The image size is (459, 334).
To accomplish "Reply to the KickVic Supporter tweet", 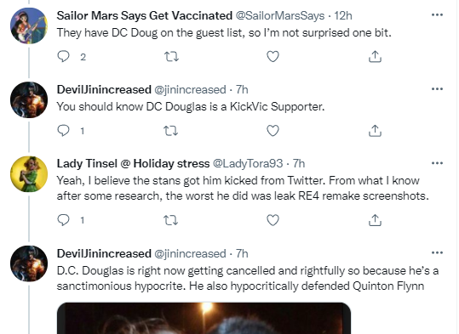I will click(63, 131).
